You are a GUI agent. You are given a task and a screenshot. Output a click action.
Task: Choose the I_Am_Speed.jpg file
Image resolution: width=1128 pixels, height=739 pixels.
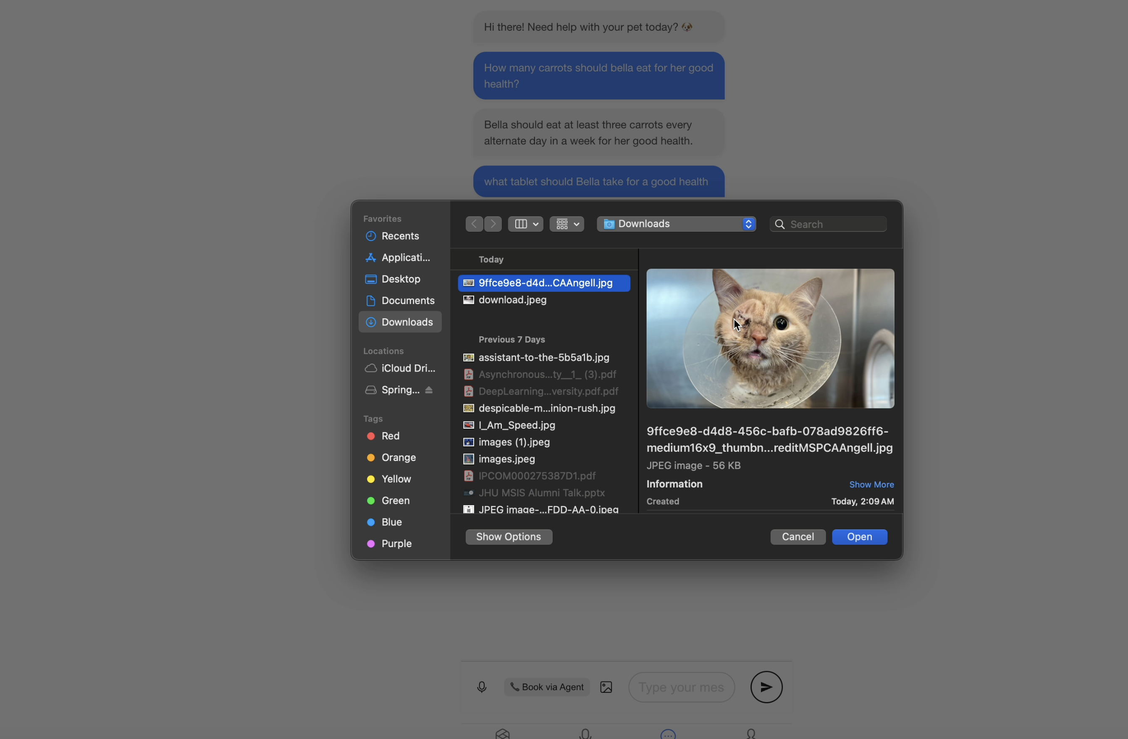pyautogui.click(x=516, y=425)
